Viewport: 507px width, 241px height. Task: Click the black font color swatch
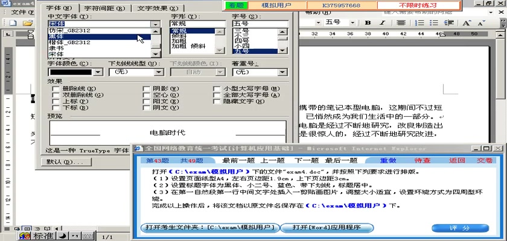(x=70, y=72)
